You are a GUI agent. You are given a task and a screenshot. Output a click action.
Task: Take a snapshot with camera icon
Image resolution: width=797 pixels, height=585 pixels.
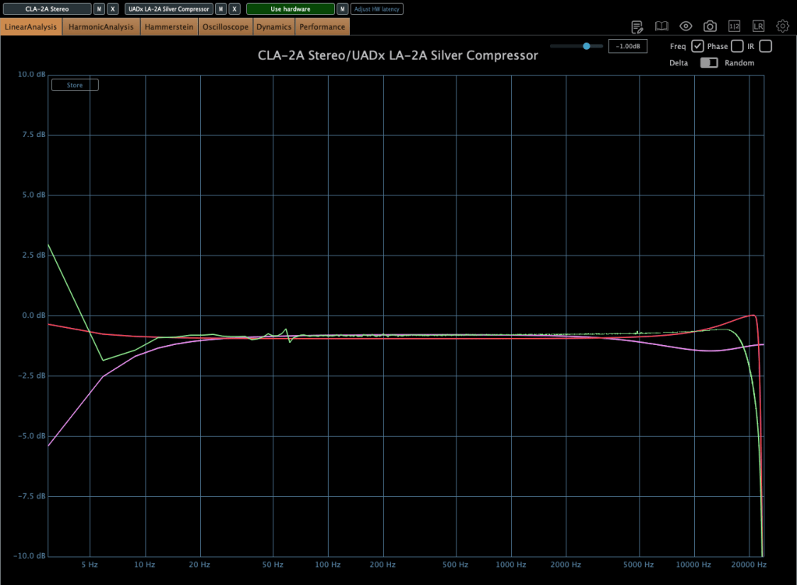click(710, 26)
